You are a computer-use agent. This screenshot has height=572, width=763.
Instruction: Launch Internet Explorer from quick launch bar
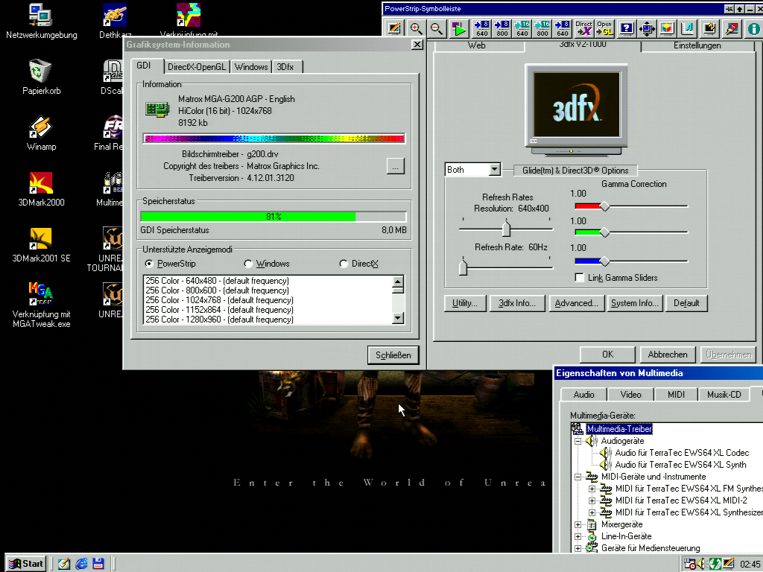[81, 563]
